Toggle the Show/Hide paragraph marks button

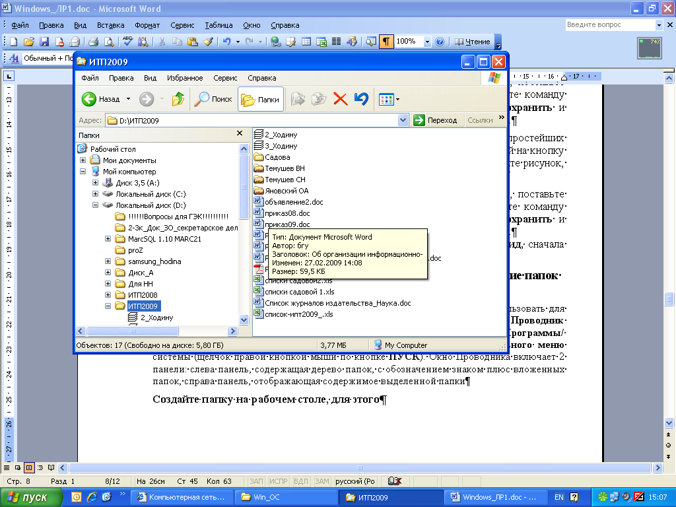386,42
